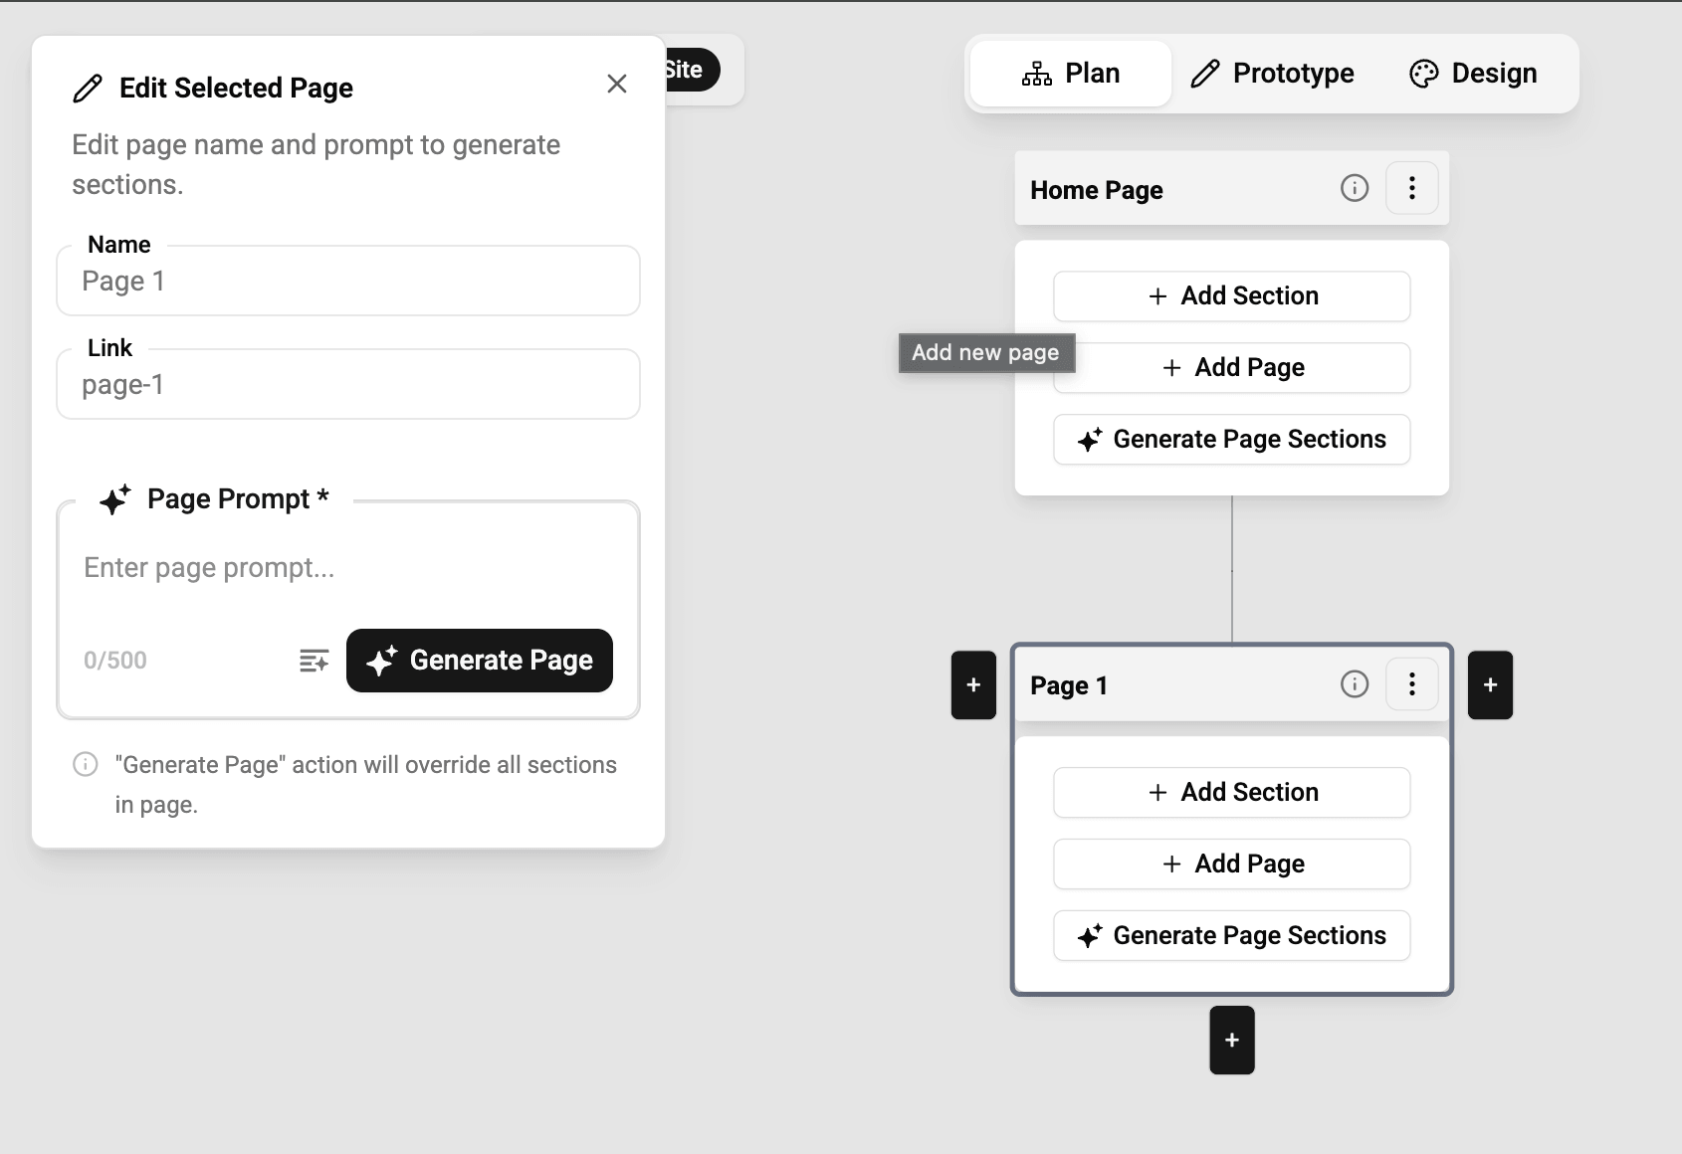Image resolution: width=1682 pixels, height=1154 pixels.
Task: Select the Page 1 card title
Action: pos(1069,685)
